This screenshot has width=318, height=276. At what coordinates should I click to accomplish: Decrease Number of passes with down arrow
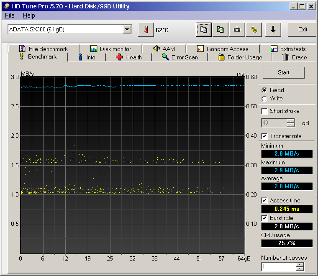[x=300, y=269]
